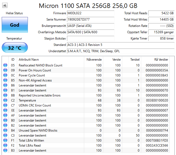Click the status orb for Non-4K Aligned Access

pos(5,80)
